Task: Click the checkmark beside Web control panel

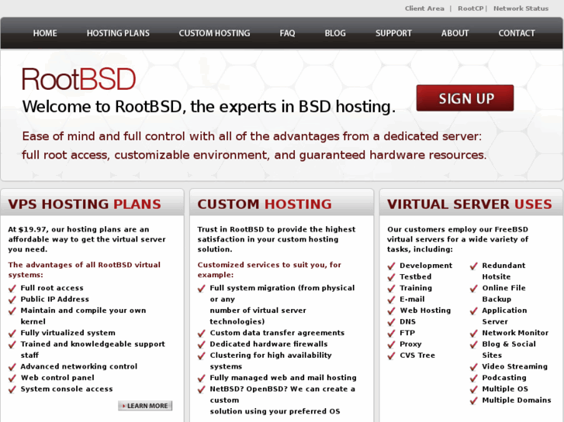Action: tap(12, 378)
